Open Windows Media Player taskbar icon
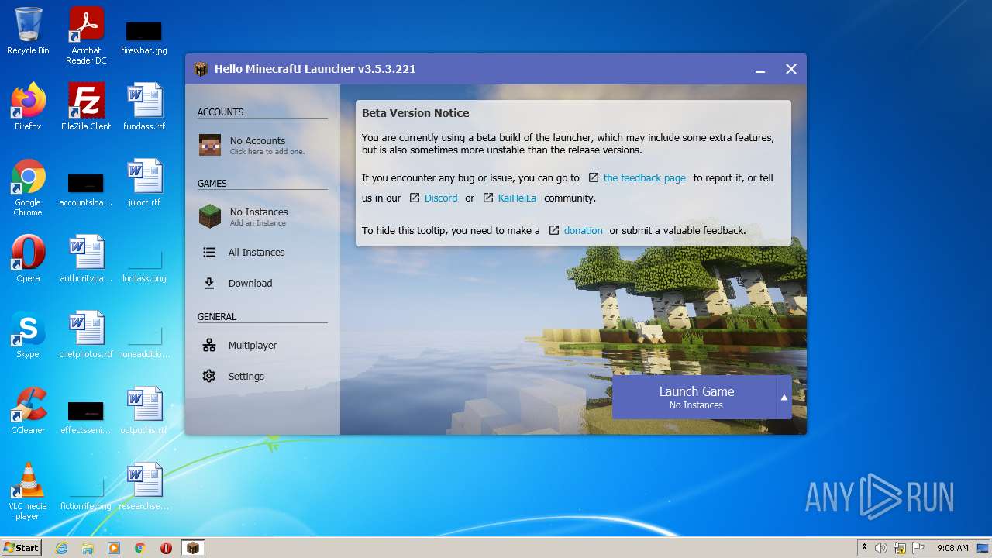992x558 pixels. (114, 548)
